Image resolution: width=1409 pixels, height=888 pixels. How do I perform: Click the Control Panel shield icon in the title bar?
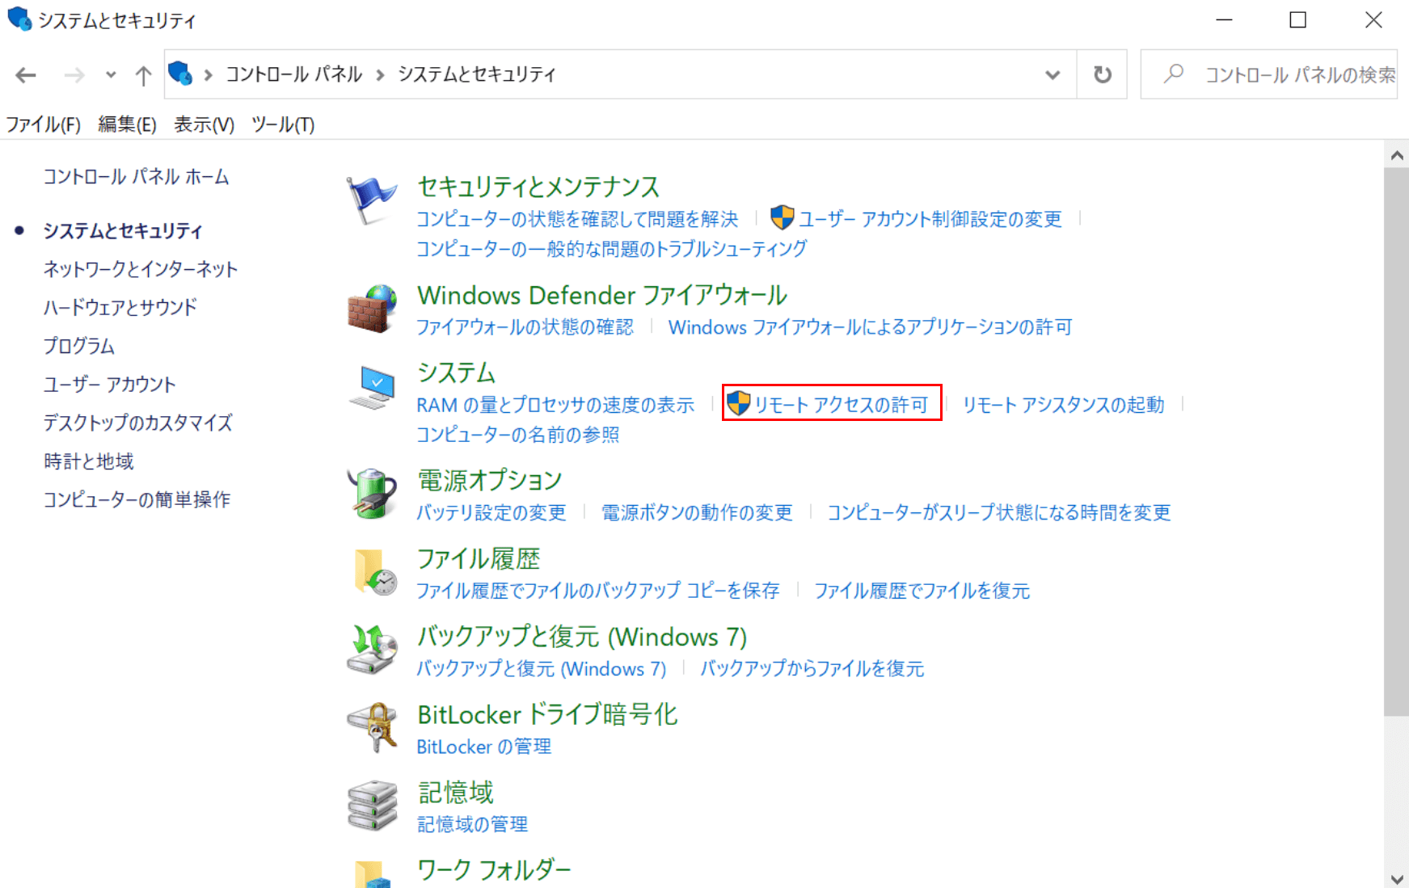(x=19, y=19)
